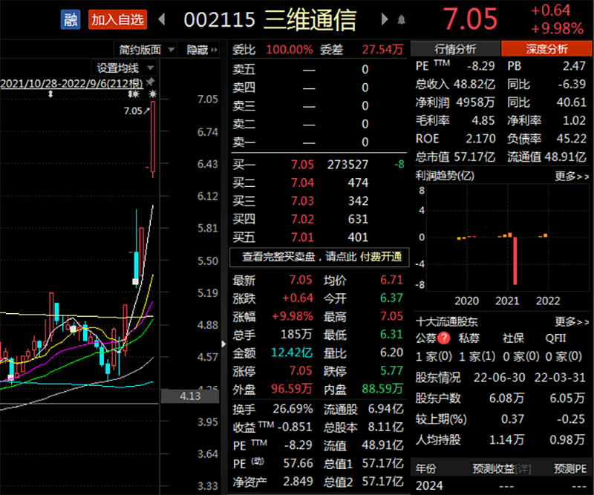Click the blue 融 margin-trading icon
This screenshot has width=594, height=495.
tap(71, 20)
